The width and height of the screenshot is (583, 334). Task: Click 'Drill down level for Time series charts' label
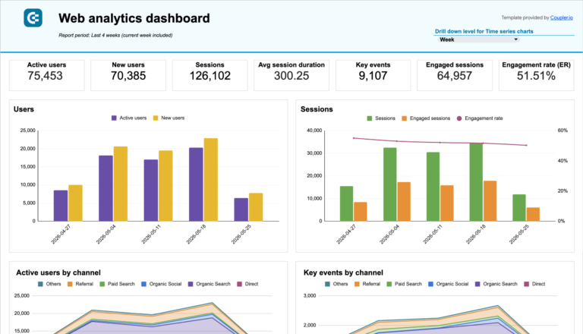point(484,31)
